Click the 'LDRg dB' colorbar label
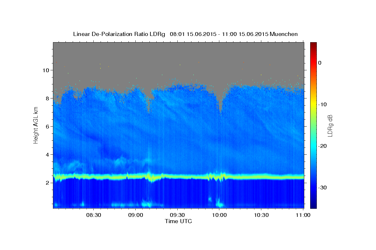 point(330,125)
